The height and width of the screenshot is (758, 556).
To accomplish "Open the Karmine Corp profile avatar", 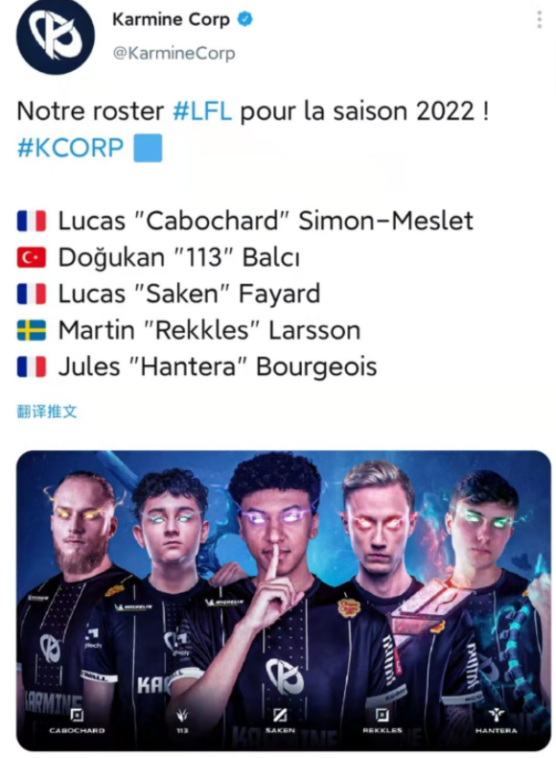I will 56,36.
